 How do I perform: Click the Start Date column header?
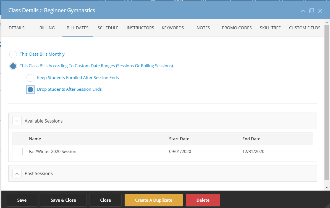(x=179, y=139)
